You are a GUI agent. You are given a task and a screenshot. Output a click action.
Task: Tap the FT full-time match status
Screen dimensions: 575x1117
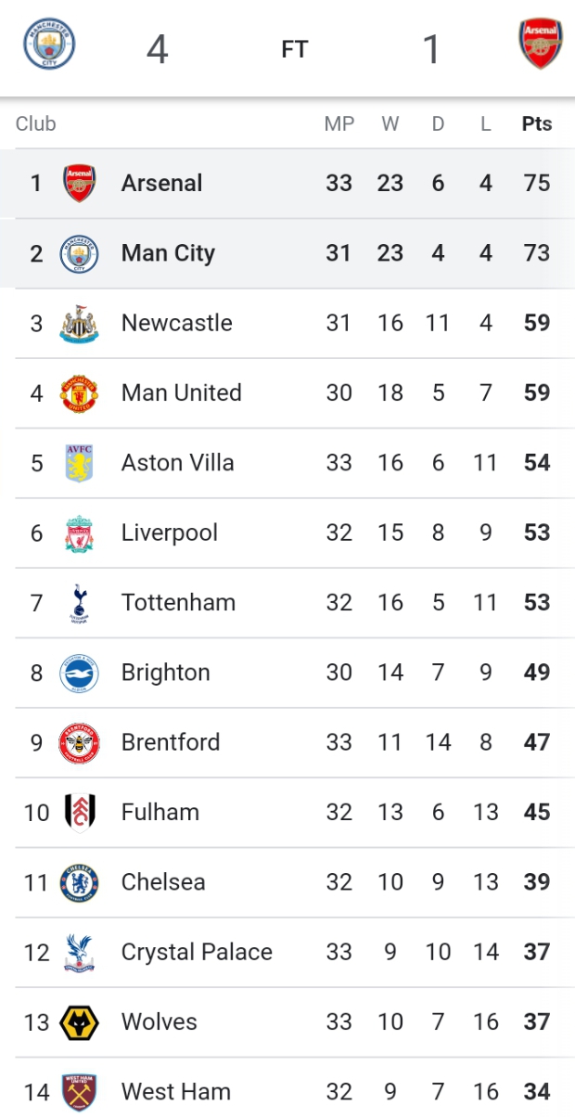coord(294,49)
